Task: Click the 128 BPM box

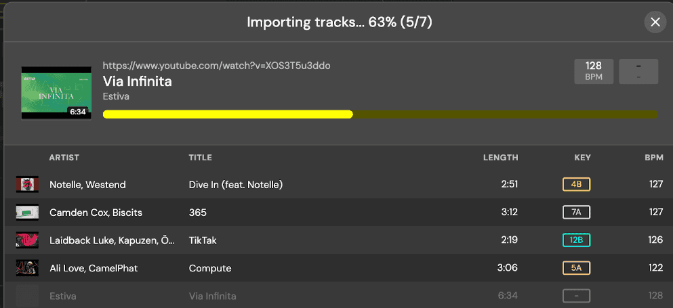Action: [x=594, y=71]
